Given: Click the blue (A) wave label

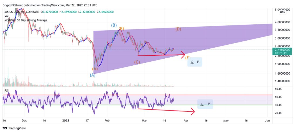Looking at the screenshot, I should click(92, 75).
